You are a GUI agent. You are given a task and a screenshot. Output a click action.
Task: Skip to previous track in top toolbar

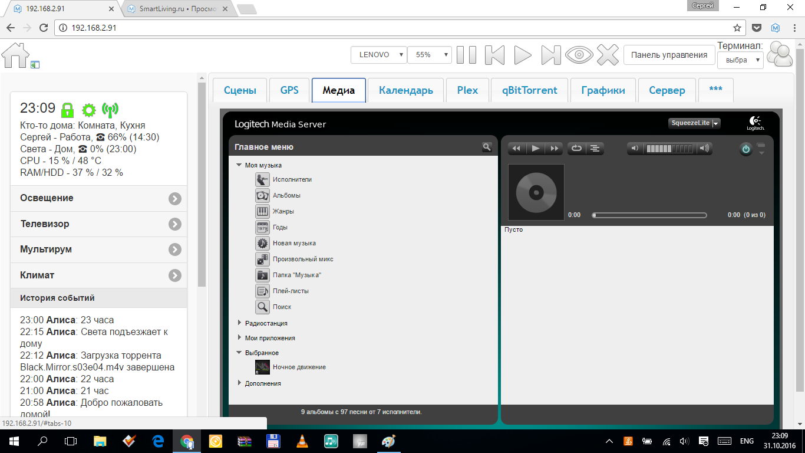click(x=495, y=55)
